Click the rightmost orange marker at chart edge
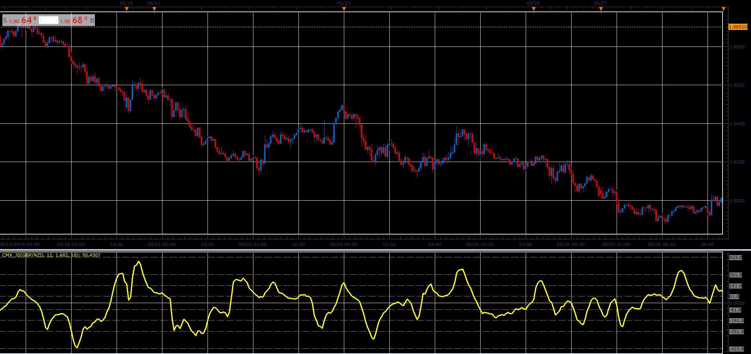This screenshot has width=751, height=354. point(723,9)
